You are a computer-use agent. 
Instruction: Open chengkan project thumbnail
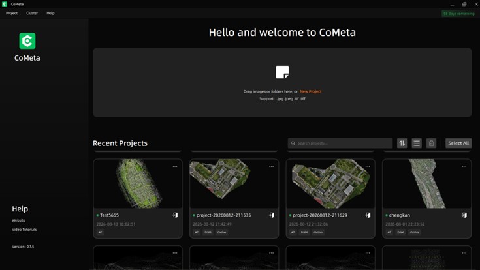click(427, 184)
